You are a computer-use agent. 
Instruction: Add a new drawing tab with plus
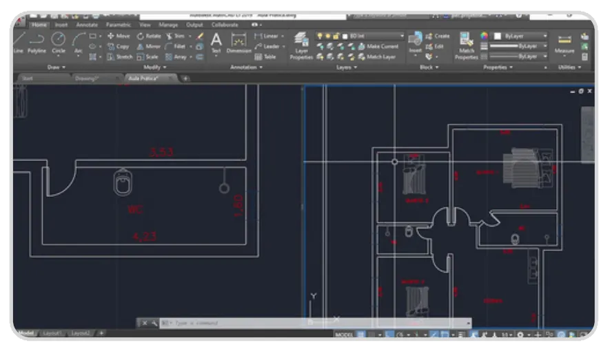coord(185,78)
